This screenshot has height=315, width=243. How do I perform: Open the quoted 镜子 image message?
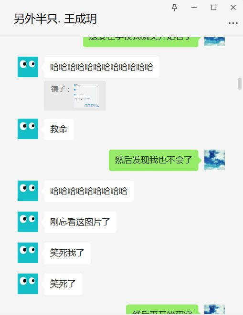point(75,96)
